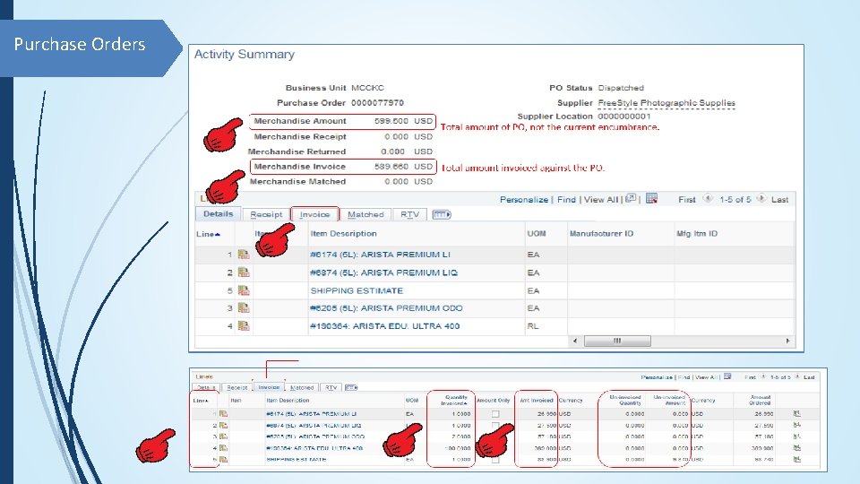Click pop-out window icon after View All in Activity Summary
Image resolution: width=860 pixels, height=484 pixels.
(631, 199)
